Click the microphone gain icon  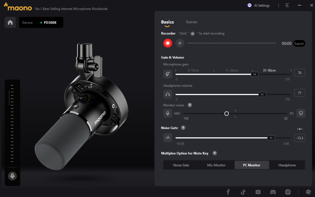coord(168,74)
